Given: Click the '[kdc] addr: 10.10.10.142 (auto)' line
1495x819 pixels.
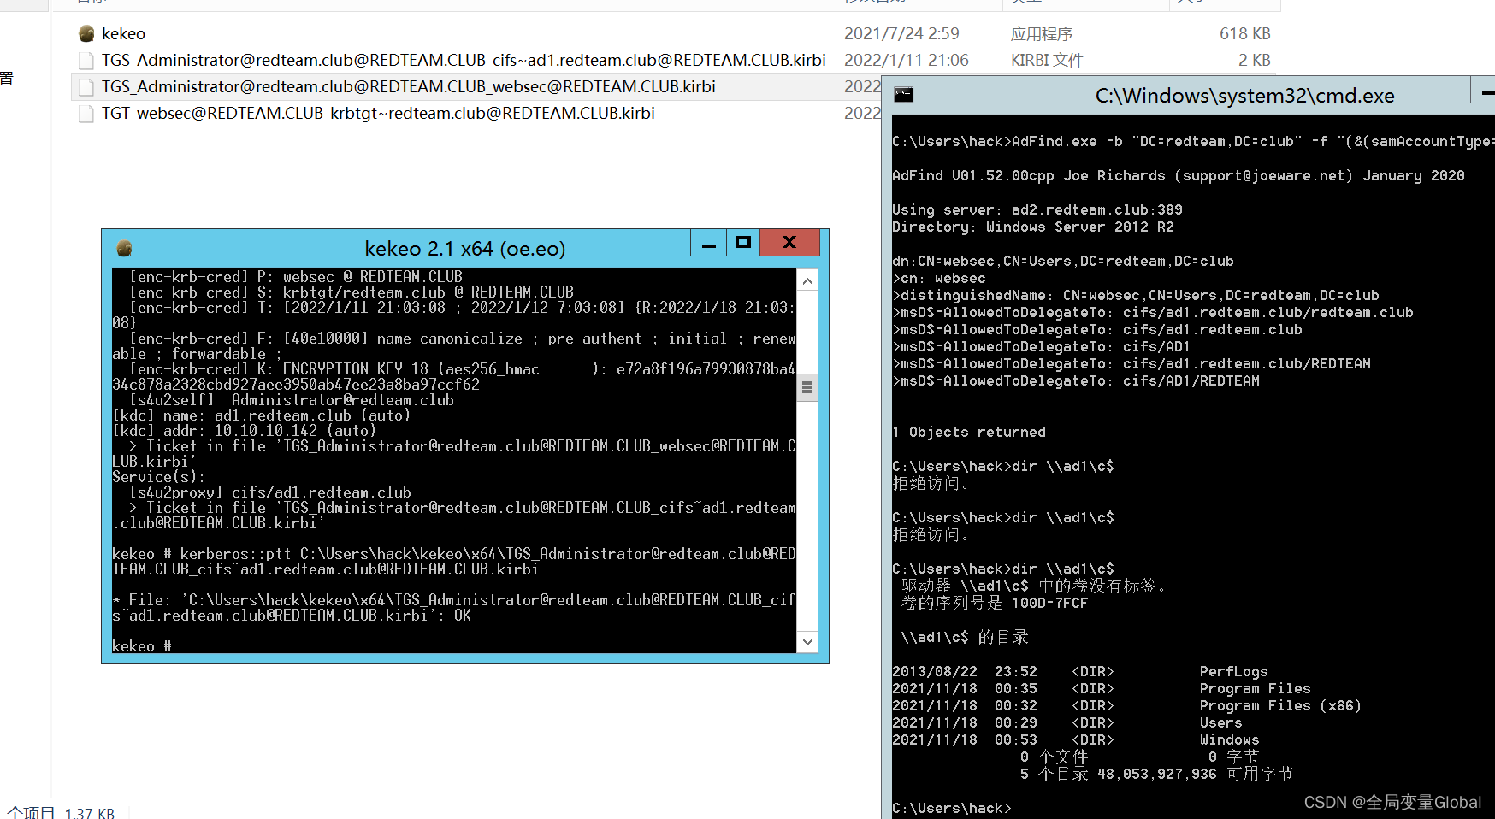Looking at the screenshot, I should click(x=245, y=431).
